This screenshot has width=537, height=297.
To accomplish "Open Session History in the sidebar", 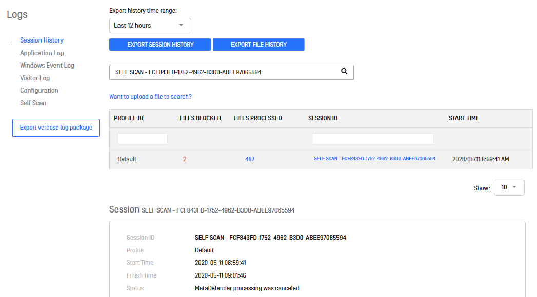I will coord(42,40).
